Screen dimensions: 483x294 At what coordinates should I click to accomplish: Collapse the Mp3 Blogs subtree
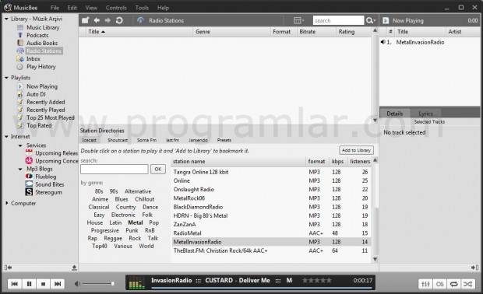click(x=20, y=169)
